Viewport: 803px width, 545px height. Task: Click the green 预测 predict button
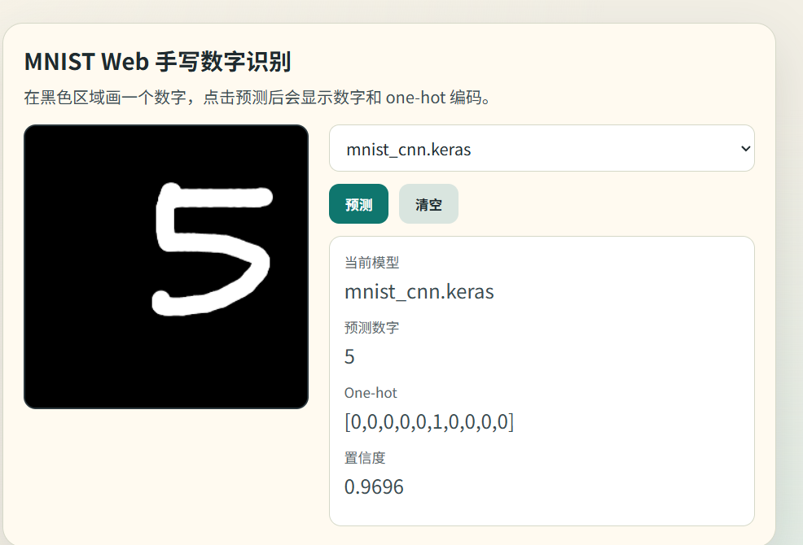point(358,203)
